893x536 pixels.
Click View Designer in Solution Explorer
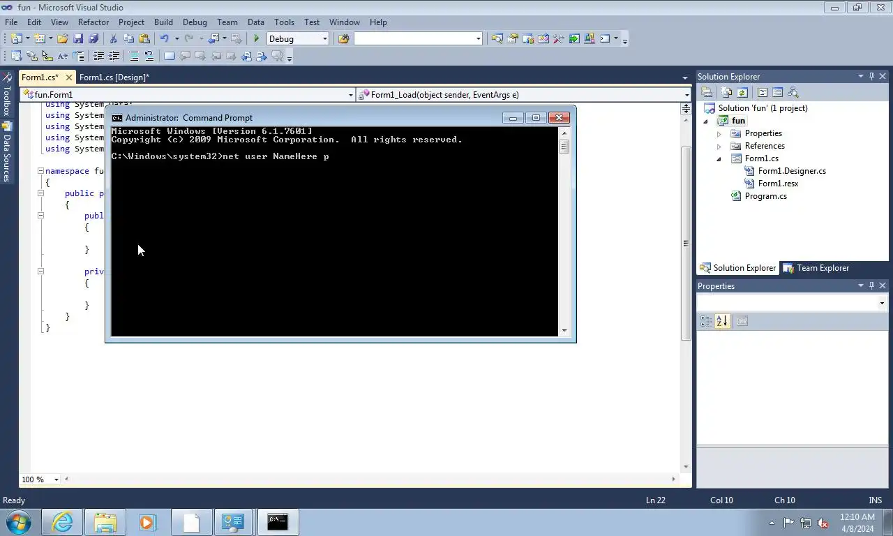777,92
